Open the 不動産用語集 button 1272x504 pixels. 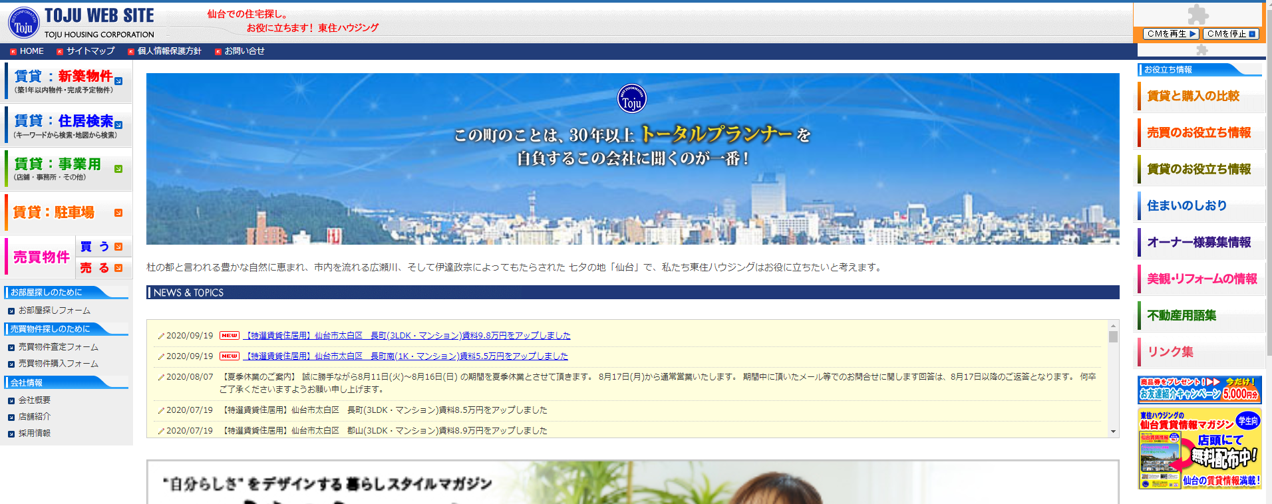(1200, 315)
